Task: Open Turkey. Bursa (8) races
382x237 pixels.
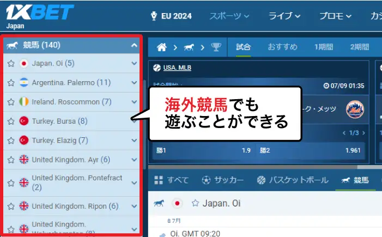Action: click(x=60, y=121)
